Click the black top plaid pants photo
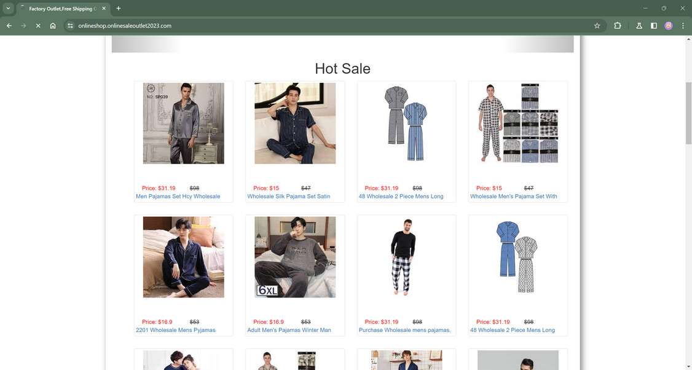This screenshot has height=370, width=692. click(x=406, y=257)
